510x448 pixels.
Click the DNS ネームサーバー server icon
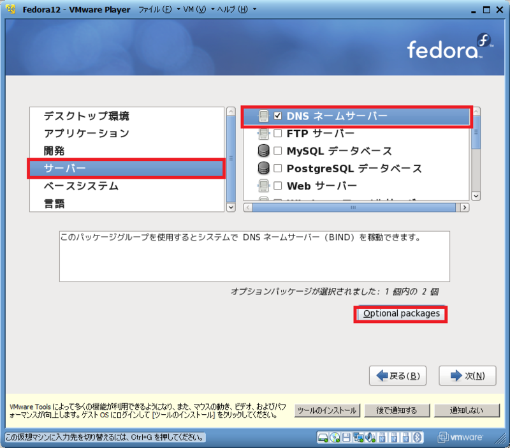[265, 117]
